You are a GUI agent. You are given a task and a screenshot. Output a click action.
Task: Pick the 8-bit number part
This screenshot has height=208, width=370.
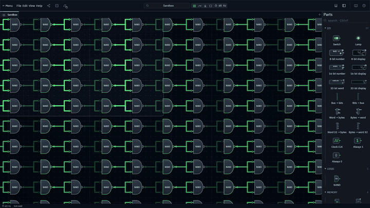337,55
